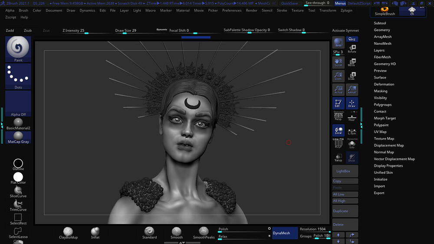Expand the Geometry section

[x=382, y=30]
